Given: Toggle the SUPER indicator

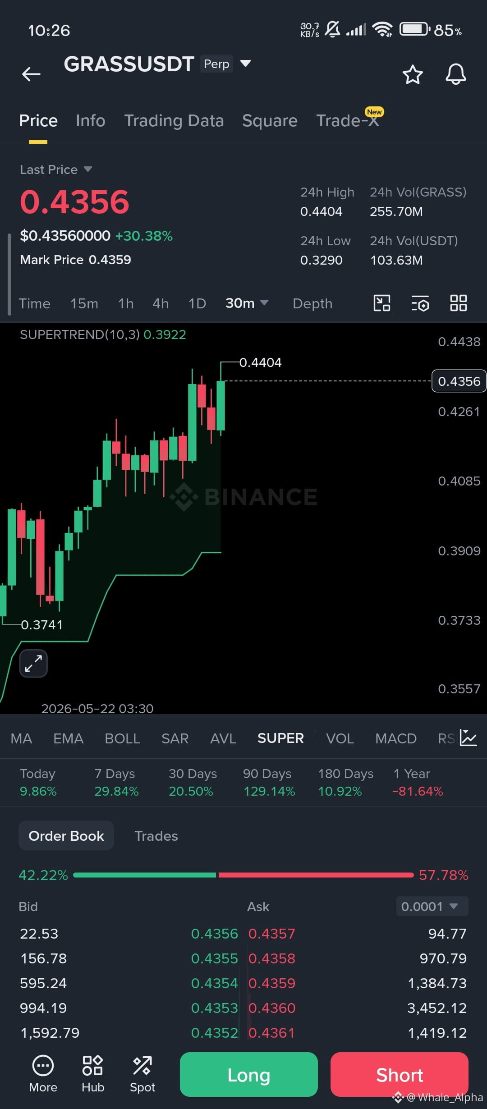Looking at the screenshot, I should pos(280,738).
